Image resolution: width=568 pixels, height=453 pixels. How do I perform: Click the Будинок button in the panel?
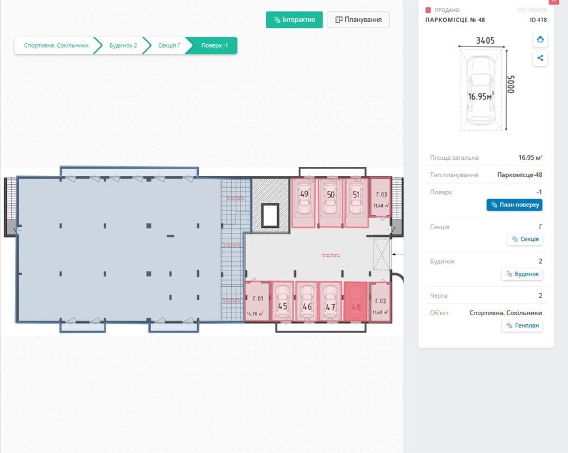click(522, 274)
